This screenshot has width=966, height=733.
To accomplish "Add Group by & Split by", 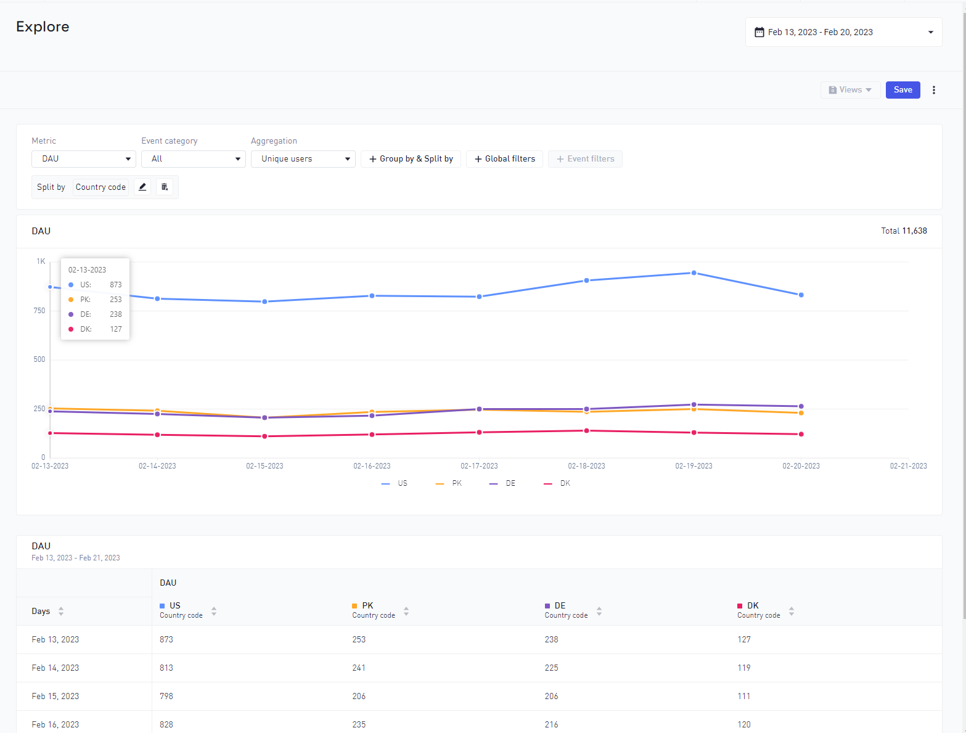I will pos(411,159).
